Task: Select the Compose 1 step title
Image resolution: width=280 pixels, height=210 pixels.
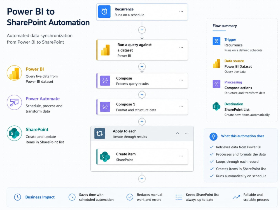Action: 125,104
